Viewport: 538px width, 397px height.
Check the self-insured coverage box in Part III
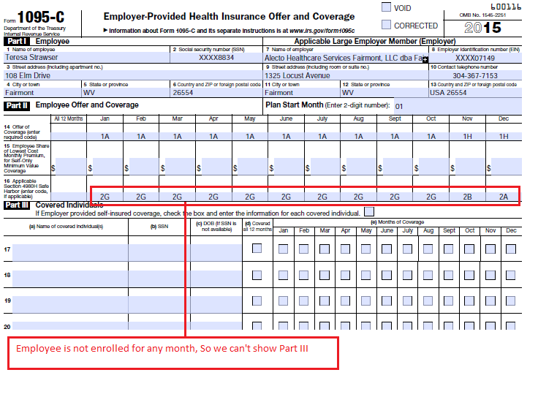click(x=369, y=212)
